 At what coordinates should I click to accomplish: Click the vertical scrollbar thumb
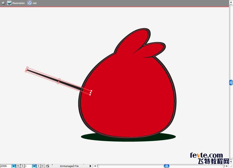tap(231, 83)
